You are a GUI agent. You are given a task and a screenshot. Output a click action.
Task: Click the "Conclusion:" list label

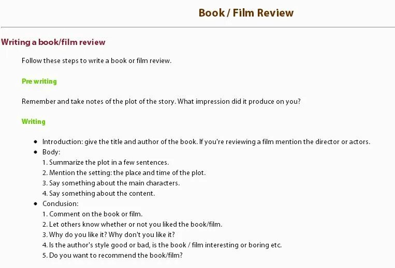pyautogui.click(x=60, y=203)
